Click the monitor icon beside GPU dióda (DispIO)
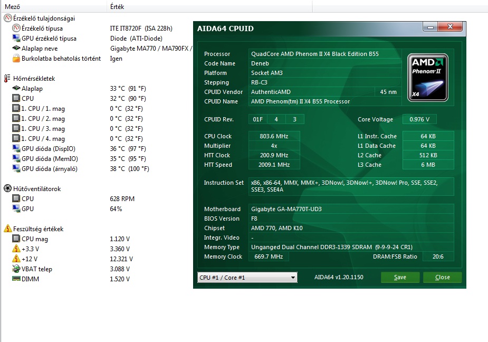The height and width of the screenshot is (342, 488). tap(16, 149)
